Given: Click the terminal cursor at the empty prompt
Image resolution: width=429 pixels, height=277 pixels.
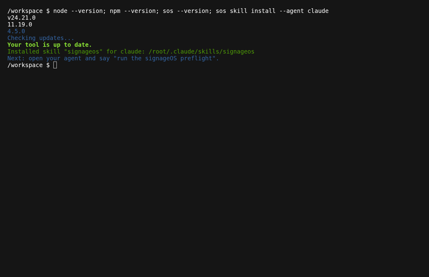Looking at the screenshot, I should click(x=55, y=65).
